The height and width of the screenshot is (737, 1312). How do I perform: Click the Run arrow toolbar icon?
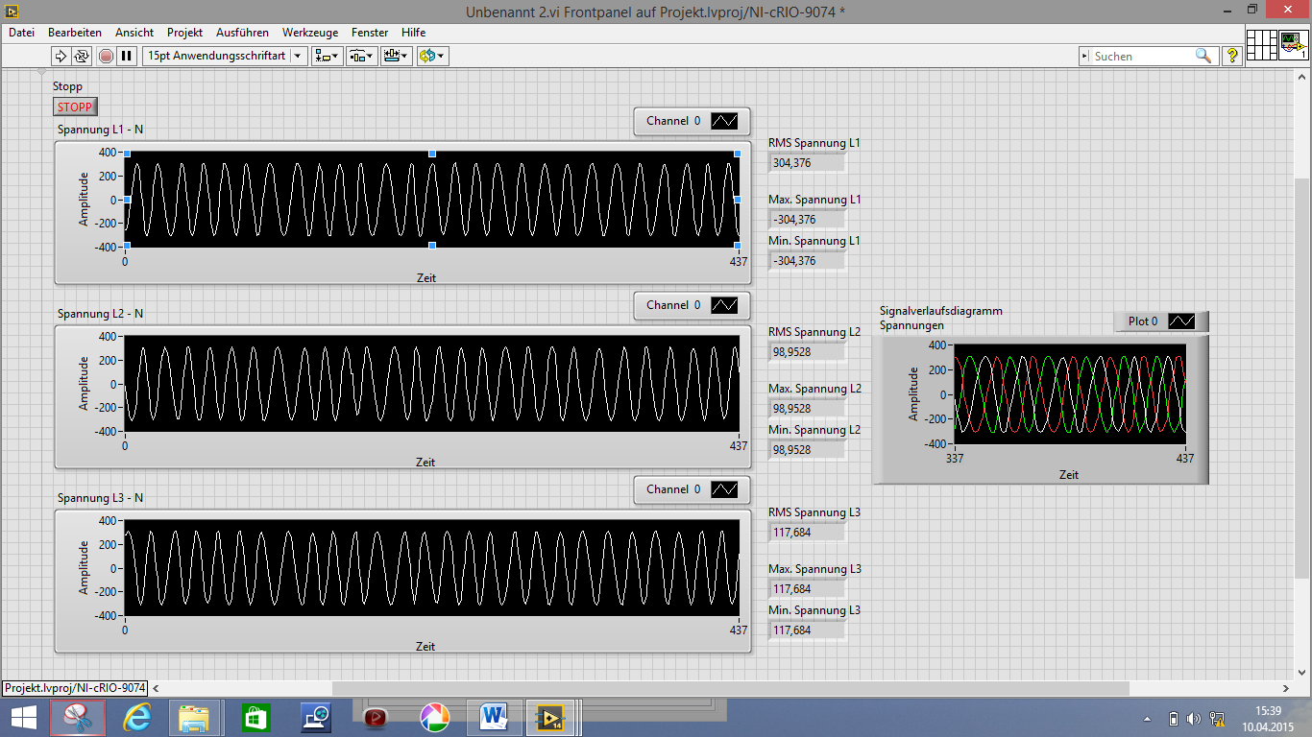pyautogui.click(x=61, y=56)
